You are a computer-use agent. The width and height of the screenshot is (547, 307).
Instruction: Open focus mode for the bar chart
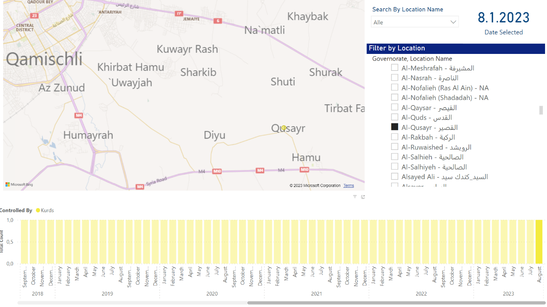(x=363, y=197)
